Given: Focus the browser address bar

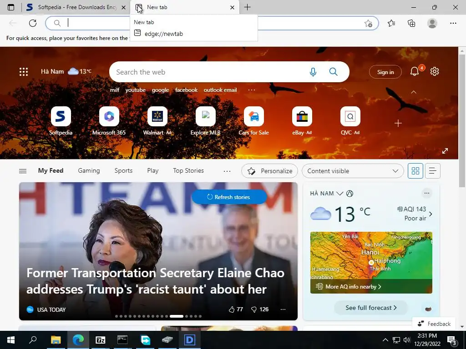Looking at the screenshot, I should click(x=212, y=23).
